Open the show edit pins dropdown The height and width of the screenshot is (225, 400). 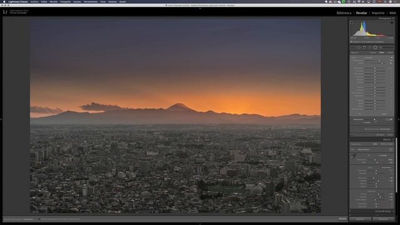(28, 219)
